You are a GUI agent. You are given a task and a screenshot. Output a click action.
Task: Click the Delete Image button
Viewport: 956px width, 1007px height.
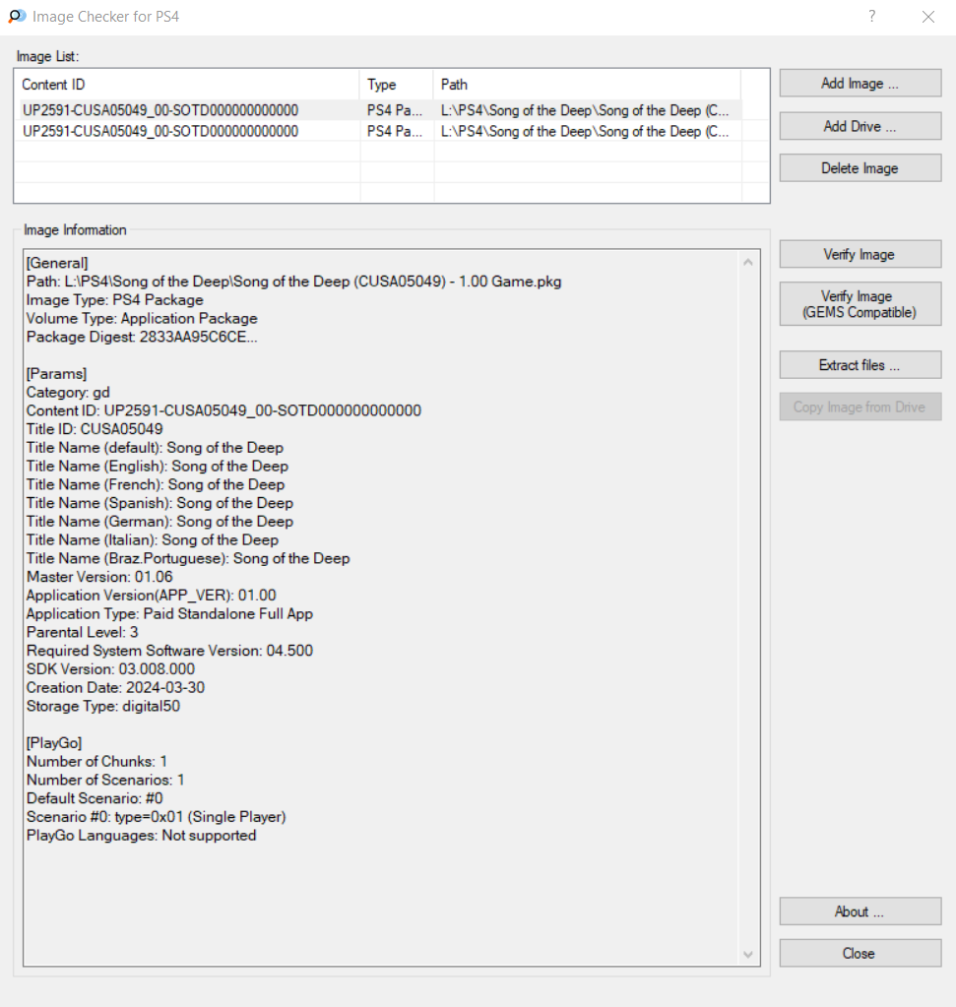pyautogui.click(x=860, y=167)
